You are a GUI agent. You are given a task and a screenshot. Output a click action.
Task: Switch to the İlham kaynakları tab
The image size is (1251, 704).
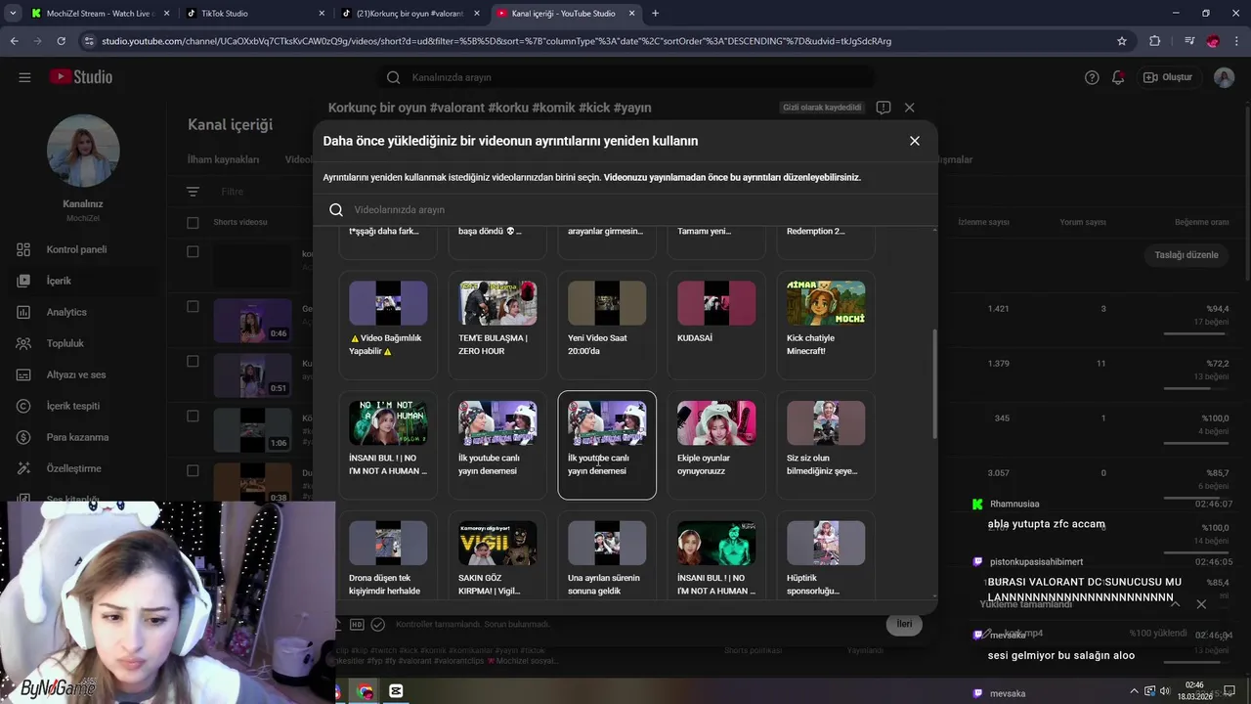(x=223, y=159)
